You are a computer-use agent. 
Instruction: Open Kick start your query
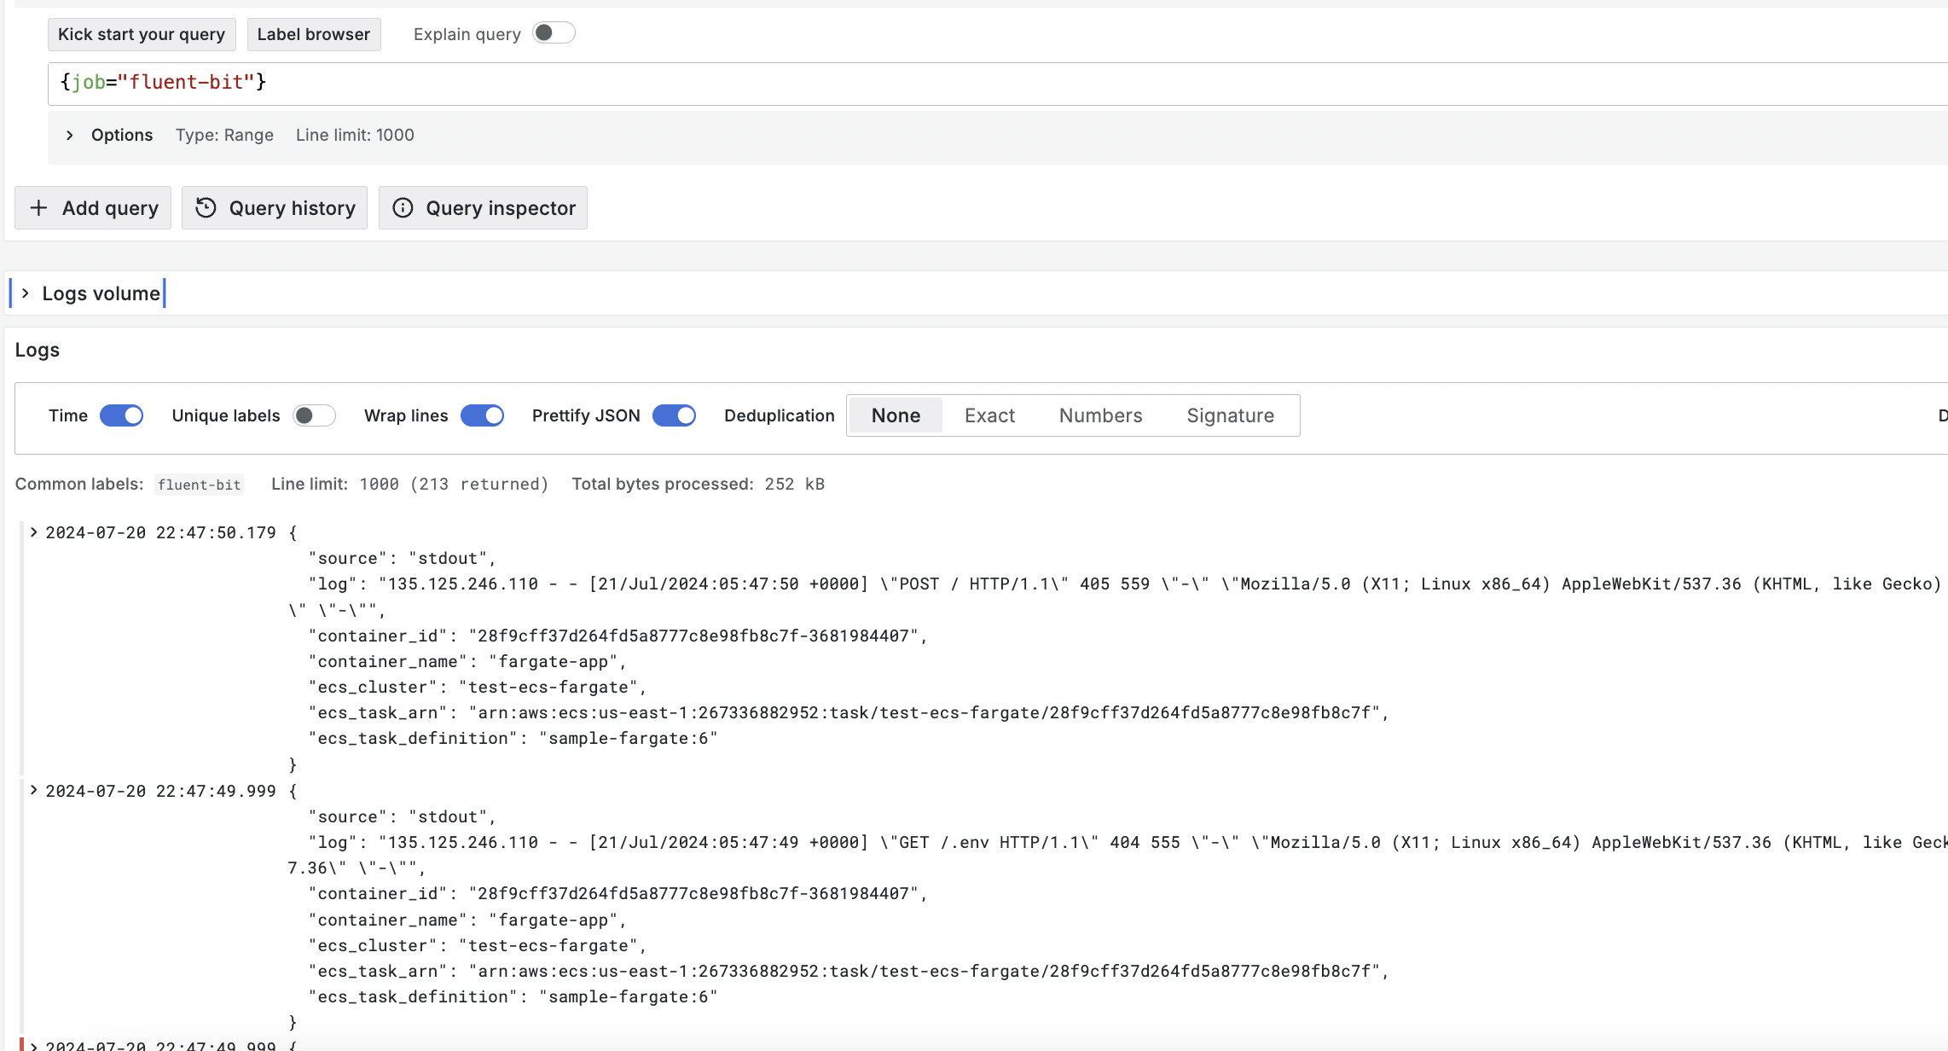click(x=142, y=34)
